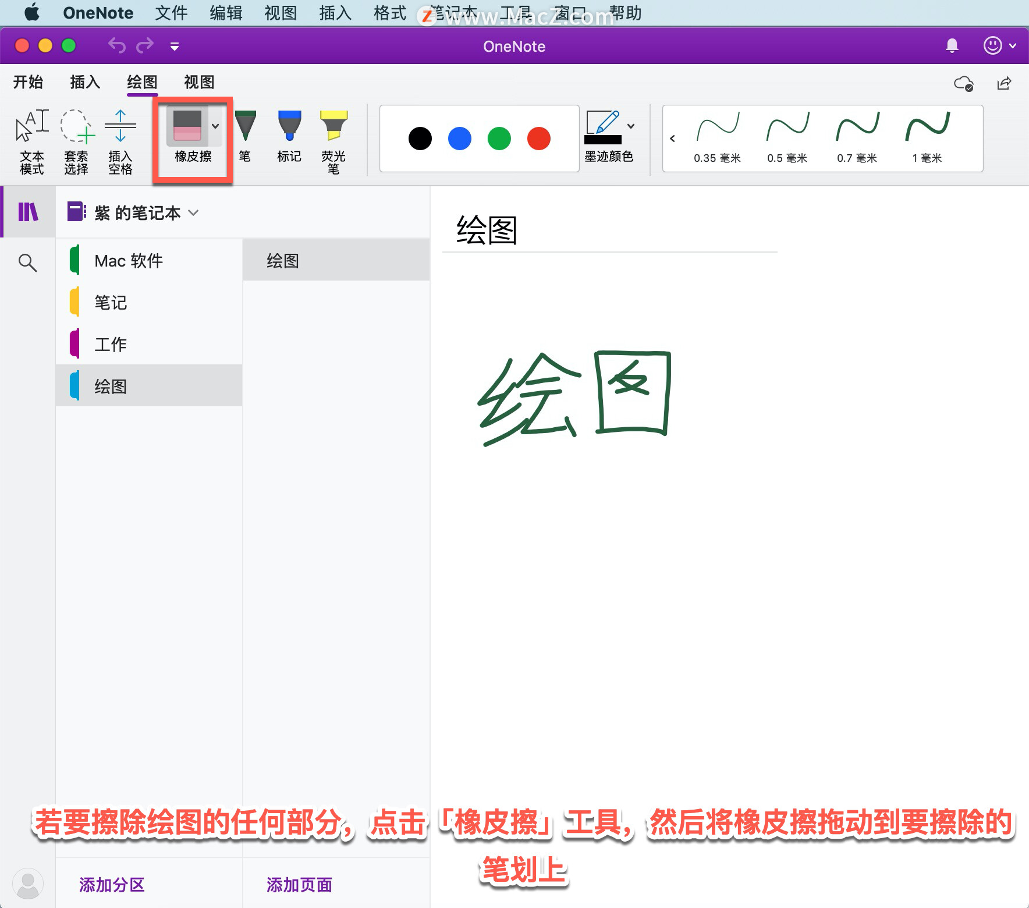1029x908 pixels.
Task: Click the handwritten 绘图 ink drawing
Action: click(575, 398)
